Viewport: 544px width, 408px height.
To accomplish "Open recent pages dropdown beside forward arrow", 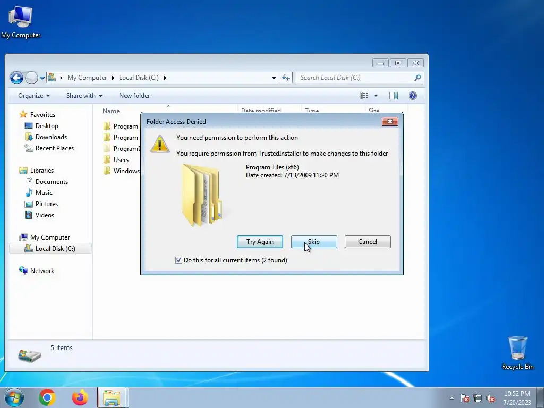I will (x=42, y=78).
